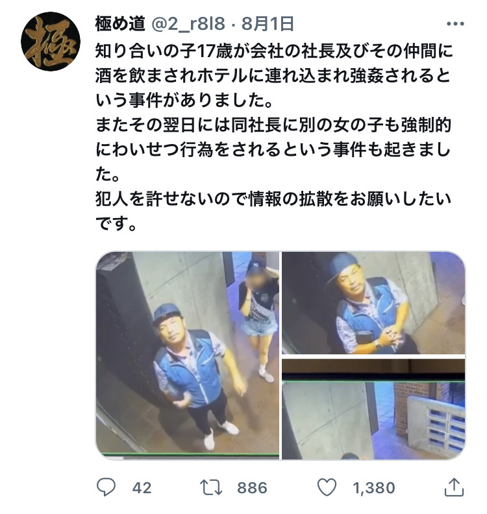Open the share upload icon

[454, 487]
